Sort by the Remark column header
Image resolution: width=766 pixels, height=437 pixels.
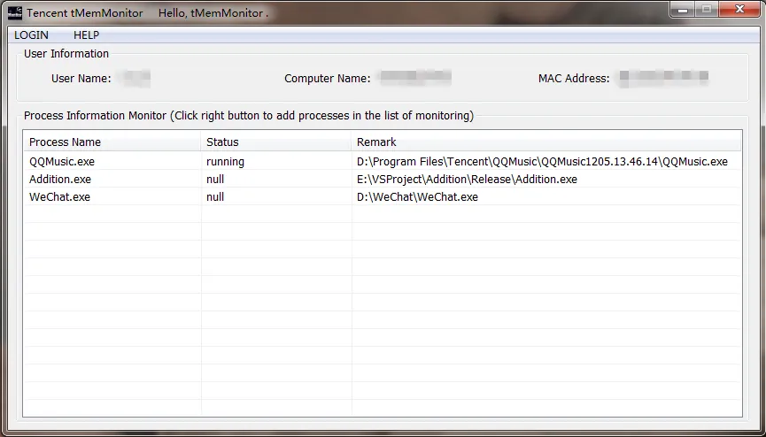point(546,142)
